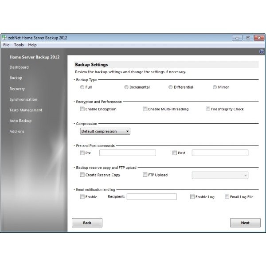Viewport: 266px width, 266px height.
Task: Enable email notification checkbox
Action: [82, 196]
